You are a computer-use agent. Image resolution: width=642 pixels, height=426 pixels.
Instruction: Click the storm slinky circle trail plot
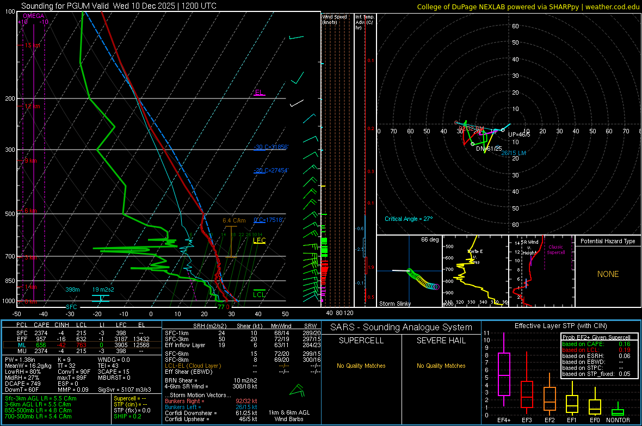coord(423,280)
